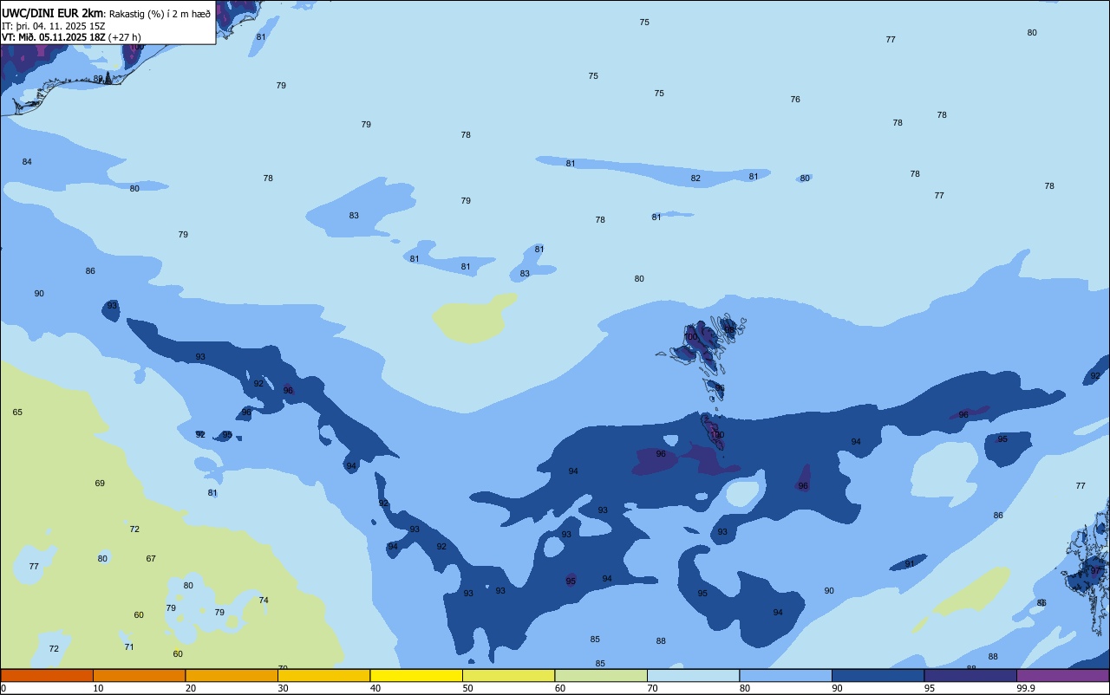
Task: Click the legend tick label '20'
Action: 191,688
